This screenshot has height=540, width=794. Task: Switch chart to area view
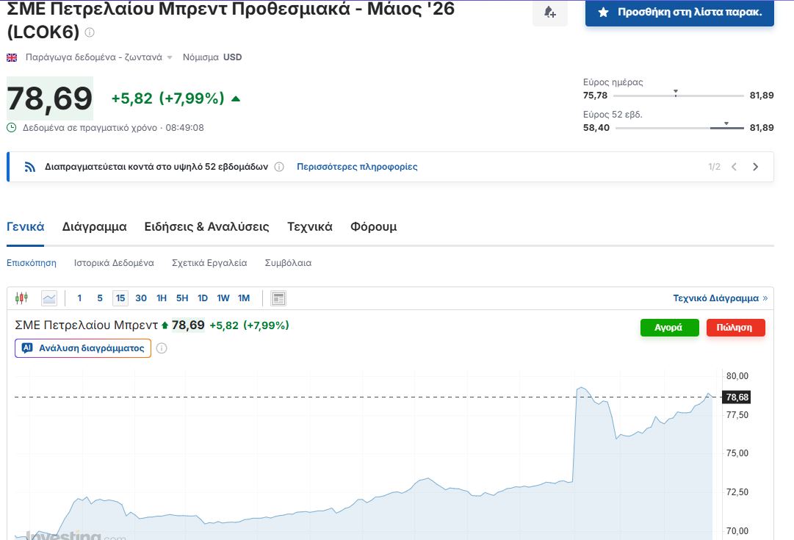coord(49,298)
